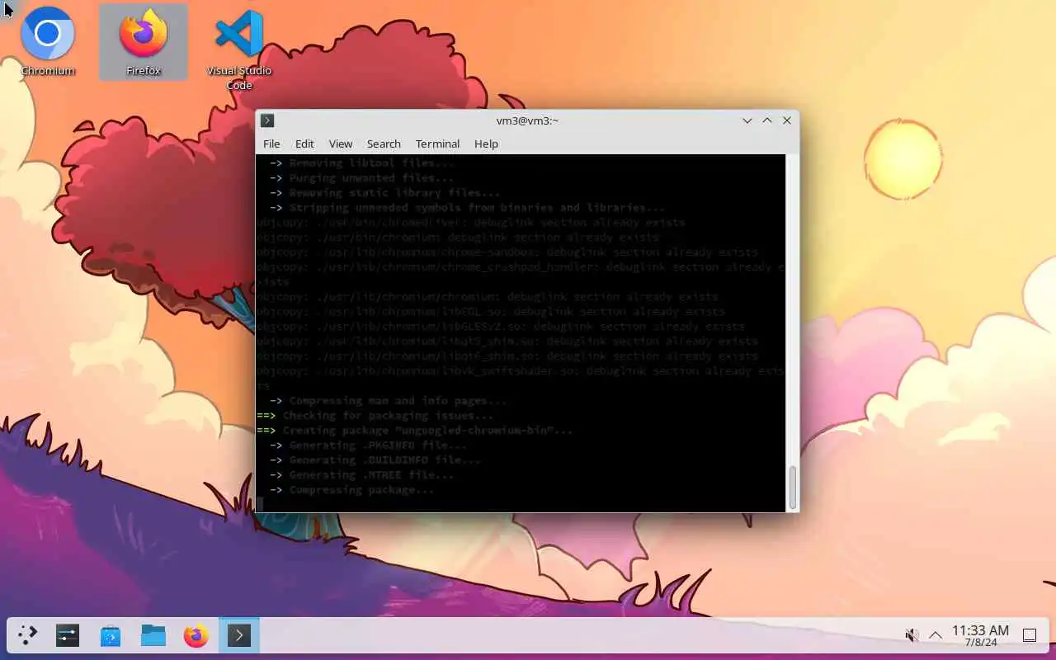Open the Help menu in the terminal
Viewport: 1056px width, 660px height.
(x=486, y=144)
